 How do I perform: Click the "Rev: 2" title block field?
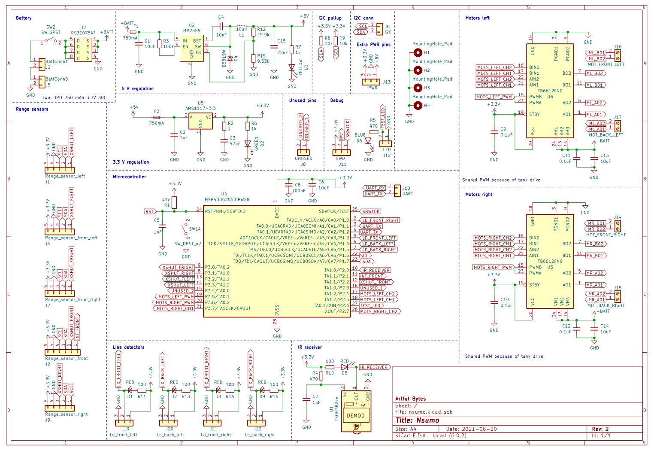pyautogui.click(x=600, y=429)
